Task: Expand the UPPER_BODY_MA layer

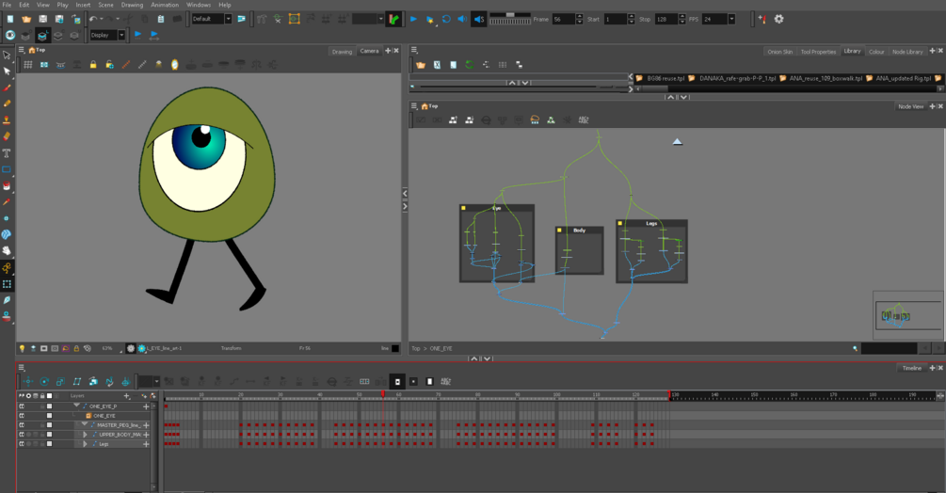Action: pyautogui.click(x=85, y=435)
